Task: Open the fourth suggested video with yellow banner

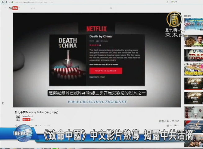Action: click(193, 69)
